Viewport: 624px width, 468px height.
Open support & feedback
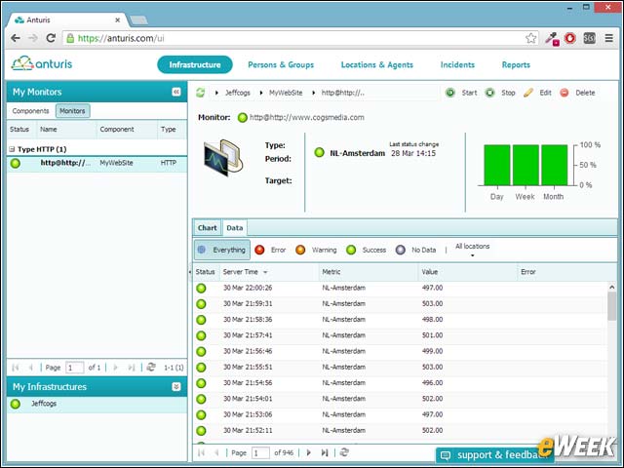(493, 455)
